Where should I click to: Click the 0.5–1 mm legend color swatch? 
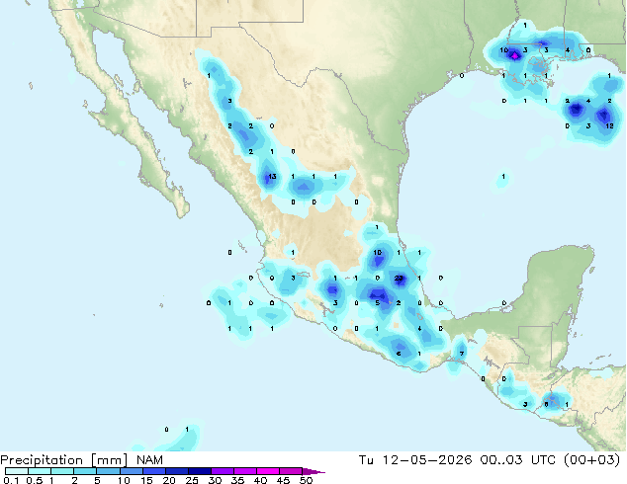coord(40,471)
